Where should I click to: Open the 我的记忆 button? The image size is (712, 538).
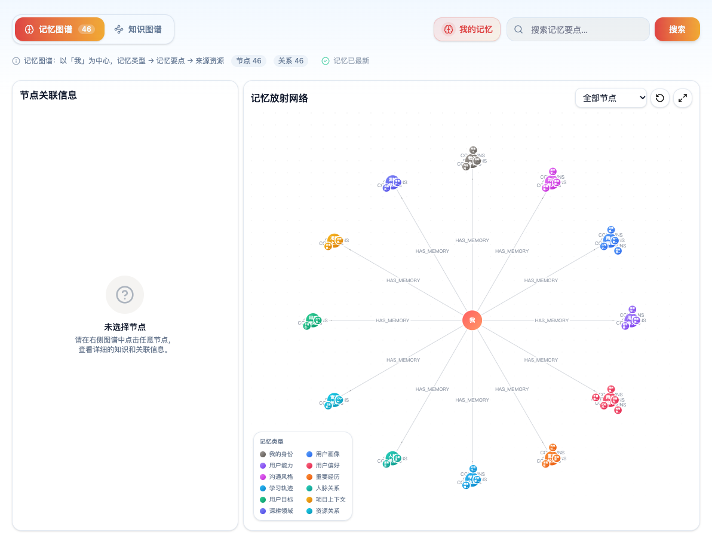click(x=467, y=29)
